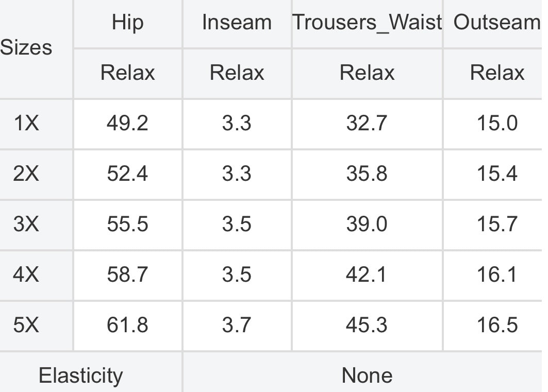Click the 2X waist value 35.8

coord(367,174)
